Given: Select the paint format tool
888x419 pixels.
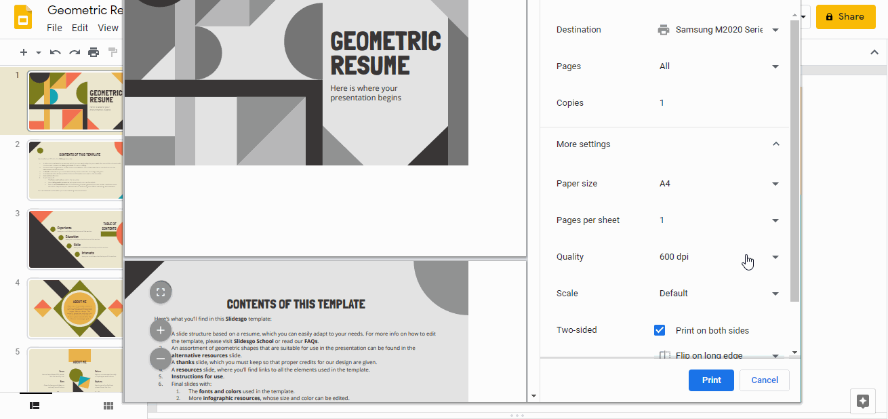Looking at the screenshot, I should point(113,52).
